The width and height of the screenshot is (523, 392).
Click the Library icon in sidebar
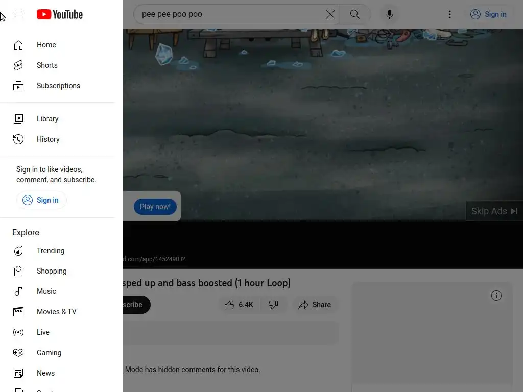click(x=18, y=119)
